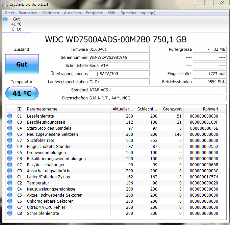230x225 pixels.
Task: Click Grenzwert value 140
Action: tap(178, 134)
